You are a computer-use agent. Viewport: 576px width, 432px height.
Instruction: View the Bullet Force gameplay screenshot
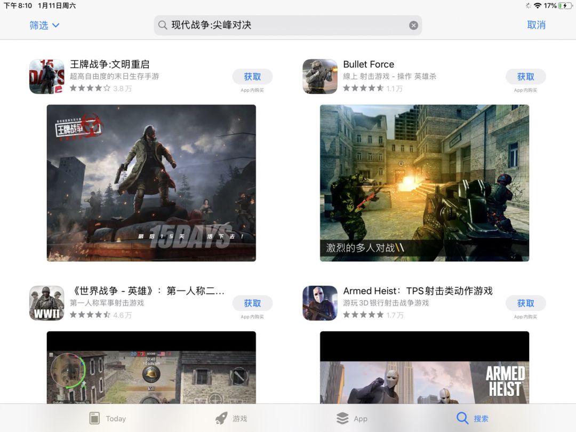(x=425, y=183)
